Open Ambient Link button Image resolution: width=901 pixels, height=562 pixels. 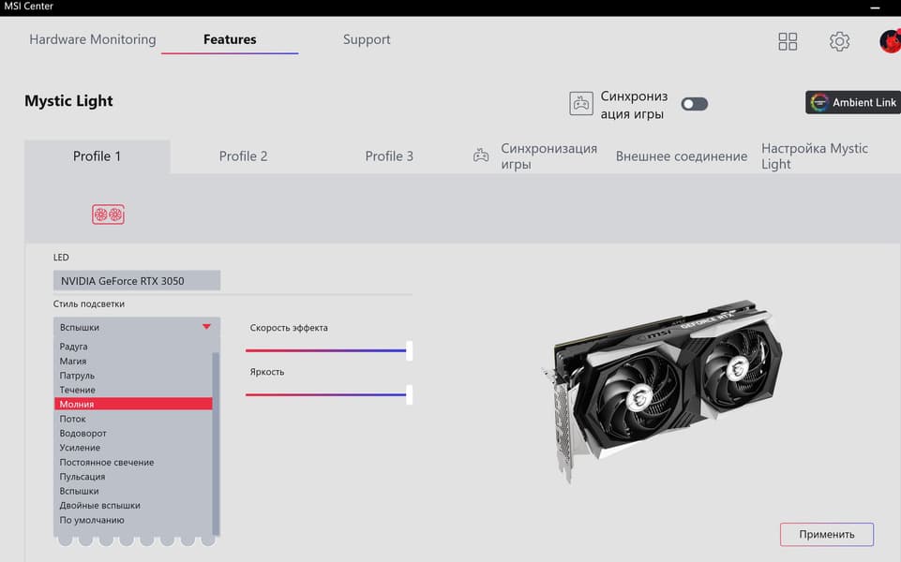[x=853, y=102]
